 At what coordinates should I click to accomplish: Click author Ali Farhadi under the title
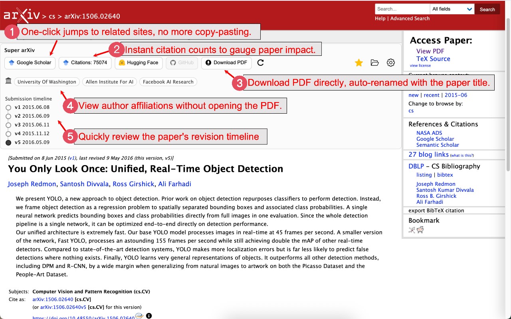pyautogui.click(x=174, y=184)
